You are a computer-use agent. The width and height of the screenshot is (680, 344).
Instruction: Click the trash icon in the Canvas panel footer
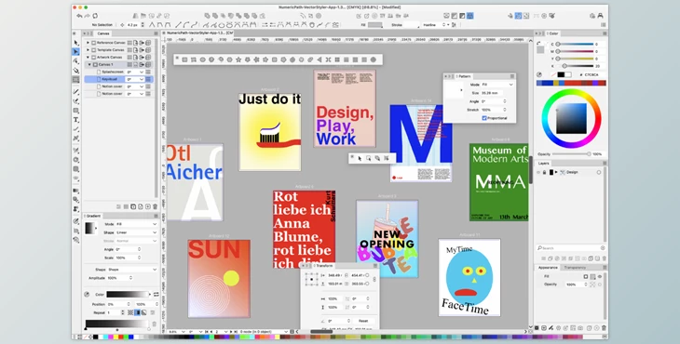(156, 206)
